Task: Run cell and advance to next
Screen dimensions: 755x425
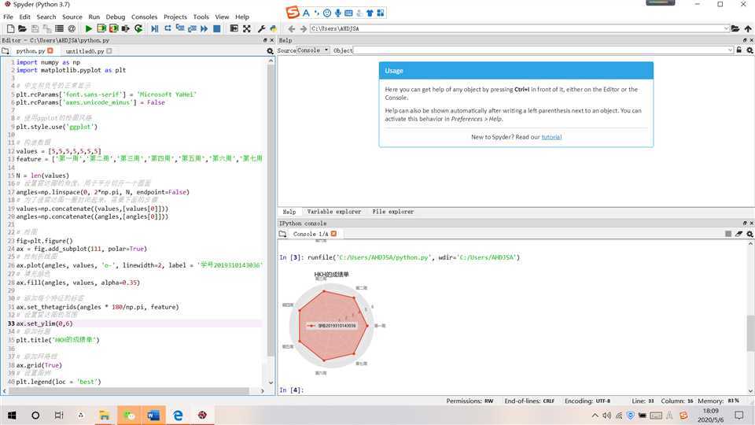Action: pyautogui.click(x=113, y=29)
